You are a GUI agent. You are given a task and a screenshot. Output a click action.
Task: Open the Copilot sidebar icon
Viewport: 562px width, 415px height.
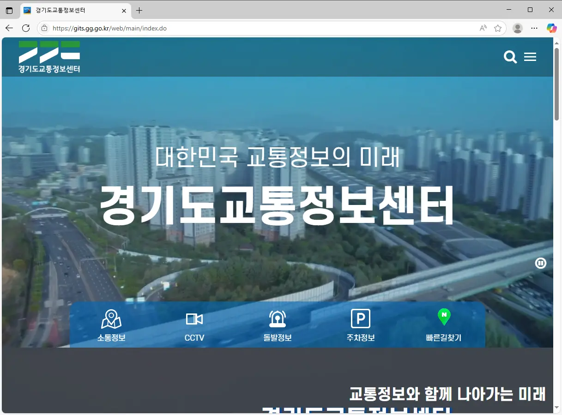click(x=551, y=28)
